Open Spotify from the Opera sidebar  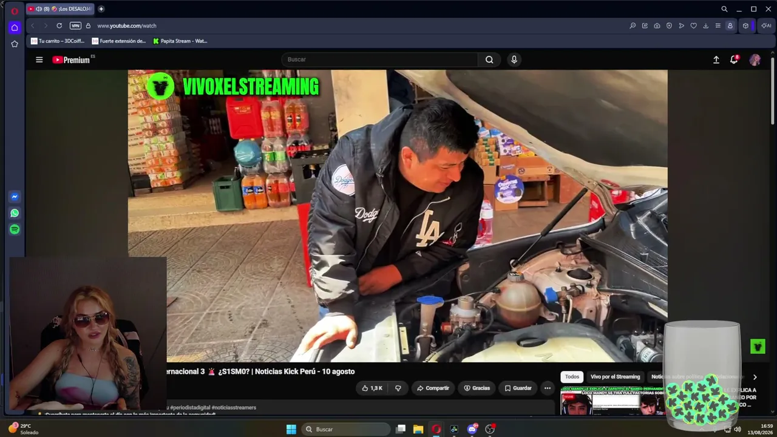click(x=15, y=229)
